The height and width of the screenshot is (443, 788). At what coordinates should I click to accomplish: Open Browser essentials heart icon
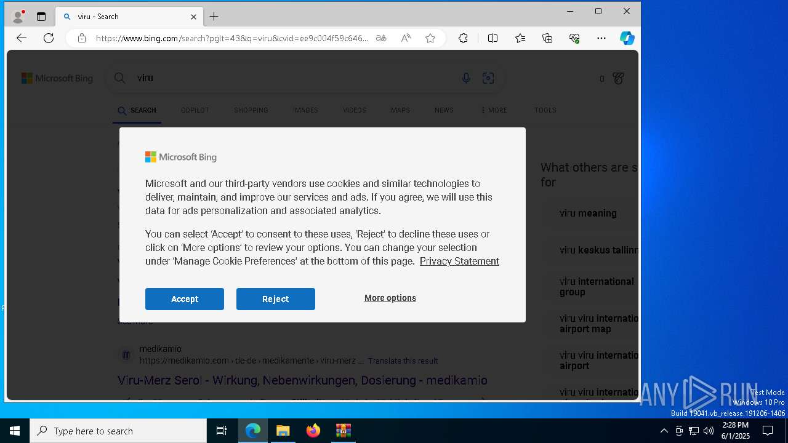pos(574,38)
